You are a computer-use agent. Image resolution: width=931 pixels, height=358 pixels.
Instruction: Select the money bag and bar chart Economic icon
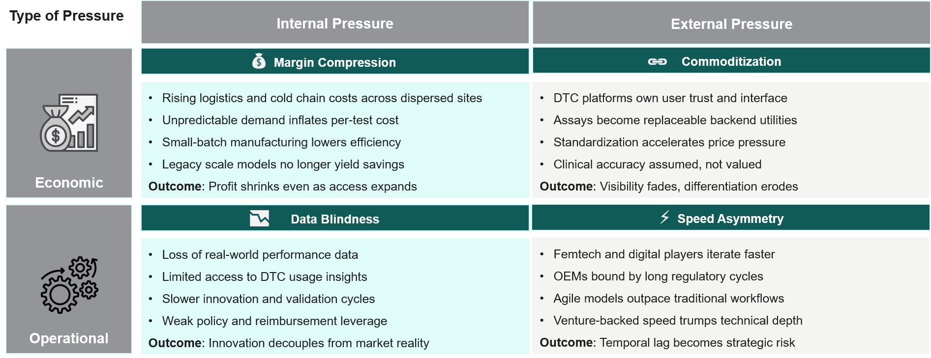pyautogui.click(x=69, y=123)
